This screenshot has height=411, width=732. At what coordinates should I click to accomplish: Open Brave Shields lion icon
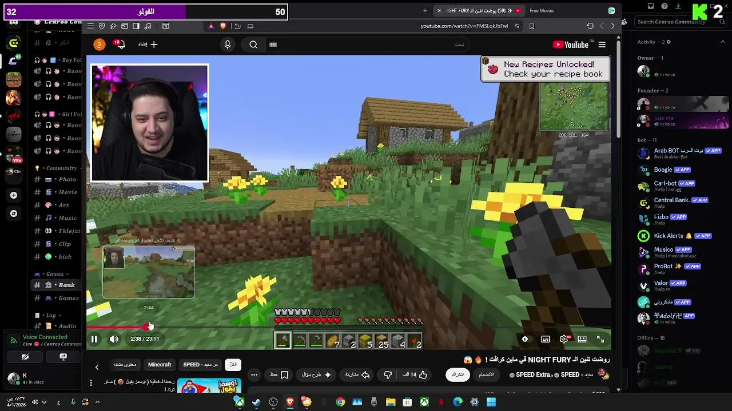click(222, 26)
